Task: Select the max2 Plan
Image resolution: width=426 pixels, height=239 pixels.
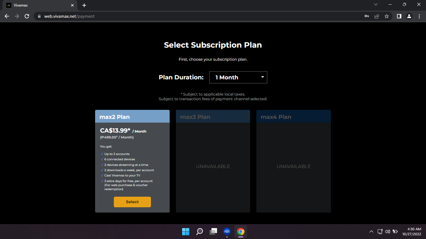Action: click(x=132, y=202)
